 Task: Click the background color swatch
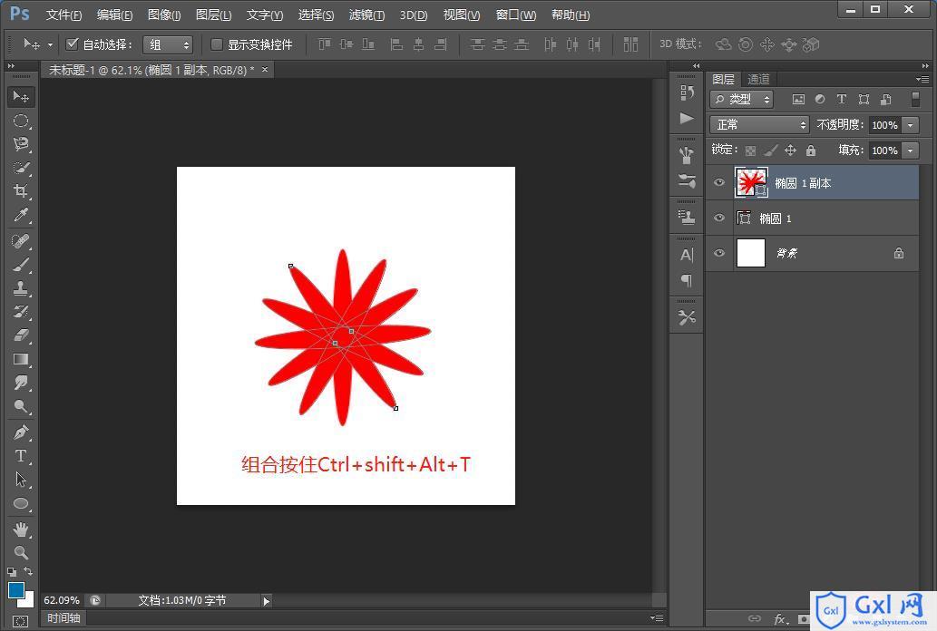pos(28,600)
